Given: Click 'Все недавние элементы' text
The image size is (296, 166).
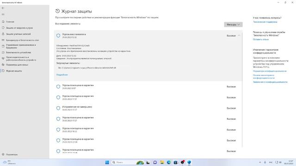Looking at the screenshot, I should tap(68, 24).
